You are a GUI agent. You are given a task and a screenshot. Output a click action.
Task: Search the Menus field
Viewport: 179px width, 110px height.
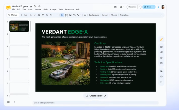tap(13, 15)
